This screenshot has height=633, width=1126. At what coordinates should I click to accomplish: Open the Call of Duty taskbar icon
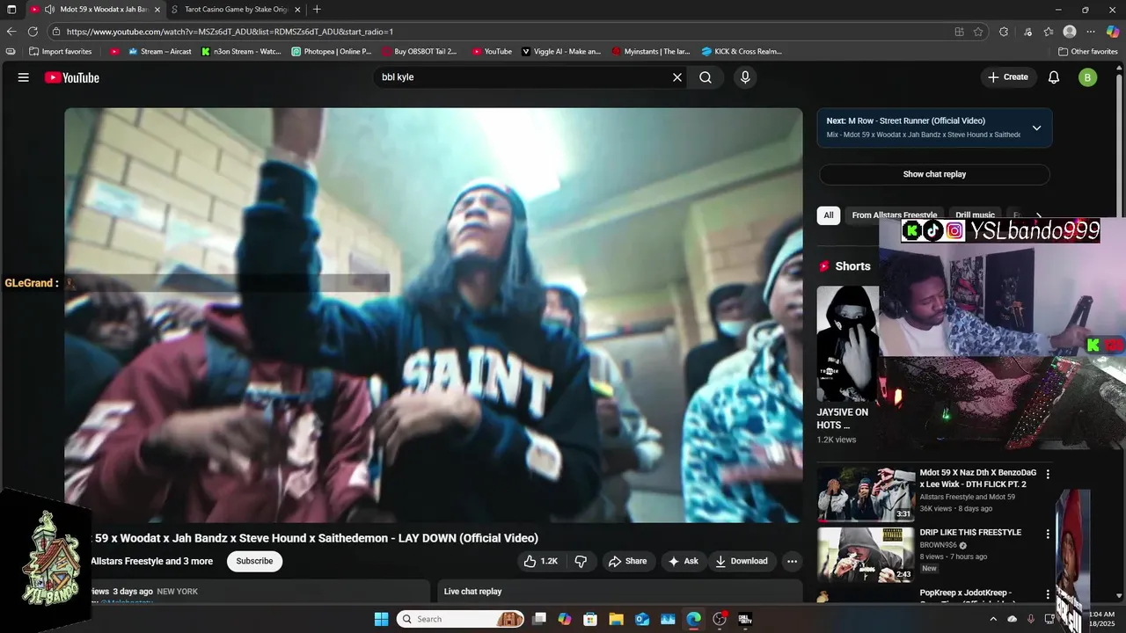click(x=745, y=619)
